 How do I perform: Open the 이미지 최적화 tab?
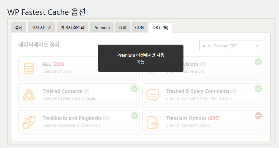click(x=72, y=28)
